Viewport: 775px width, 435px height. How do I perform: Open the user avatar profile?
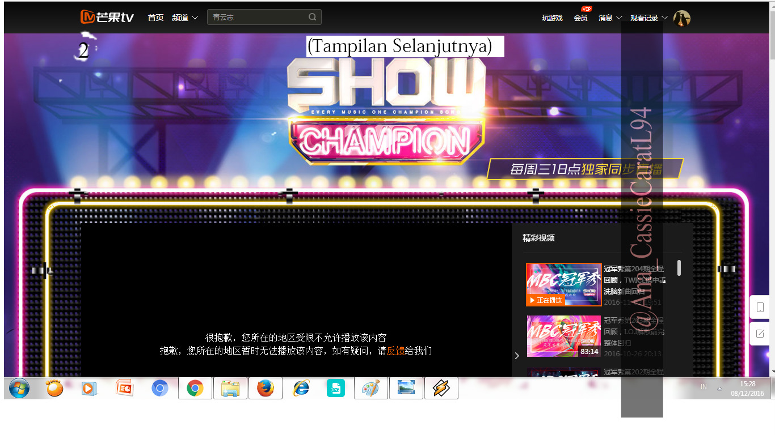681,18
